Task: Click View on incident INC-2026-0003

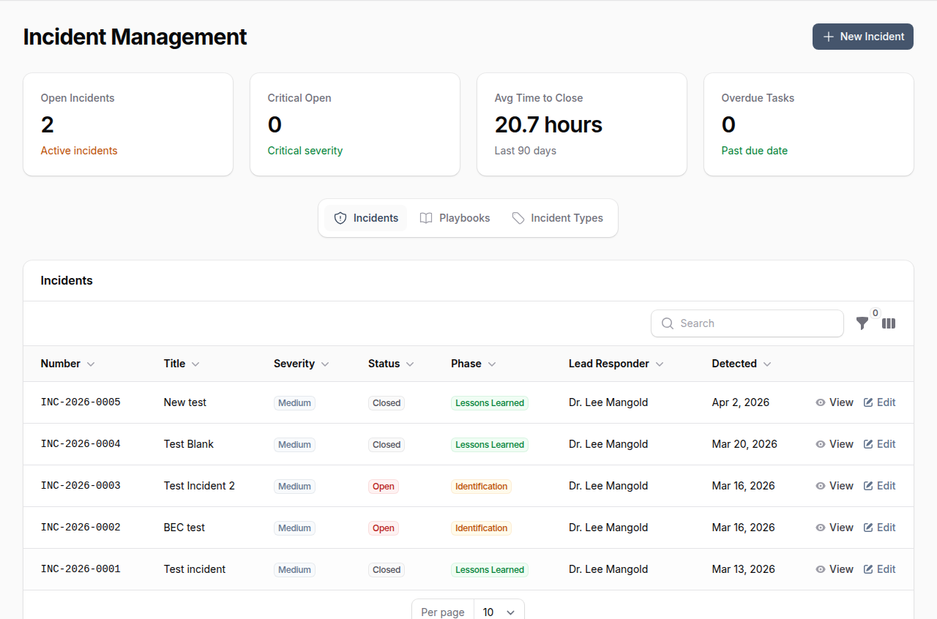Action: (835, 485)
